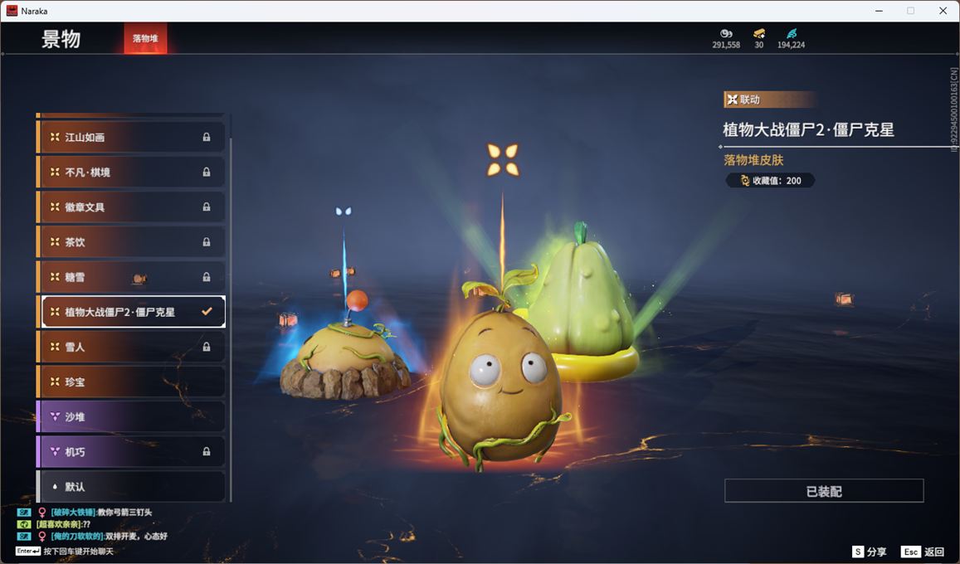The height and width of the screenshot is (564, 960).
Task: Click the Naraka app icon in title bar
Action: [x=12, y=11]
